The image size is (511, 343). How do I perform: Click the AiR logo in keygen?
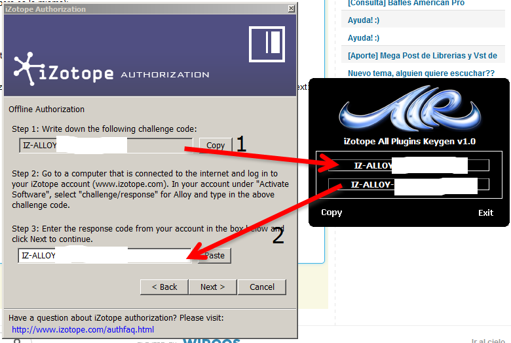pyautogui.click(x=409, y=108)
